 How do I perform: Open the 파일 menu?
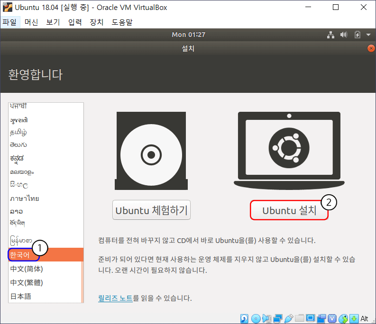tap(9, 22)
